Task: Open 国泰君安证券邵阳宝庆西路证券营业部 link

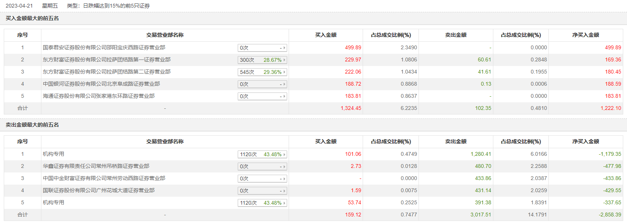Action: pyautogui.click(x=104, y=47)
